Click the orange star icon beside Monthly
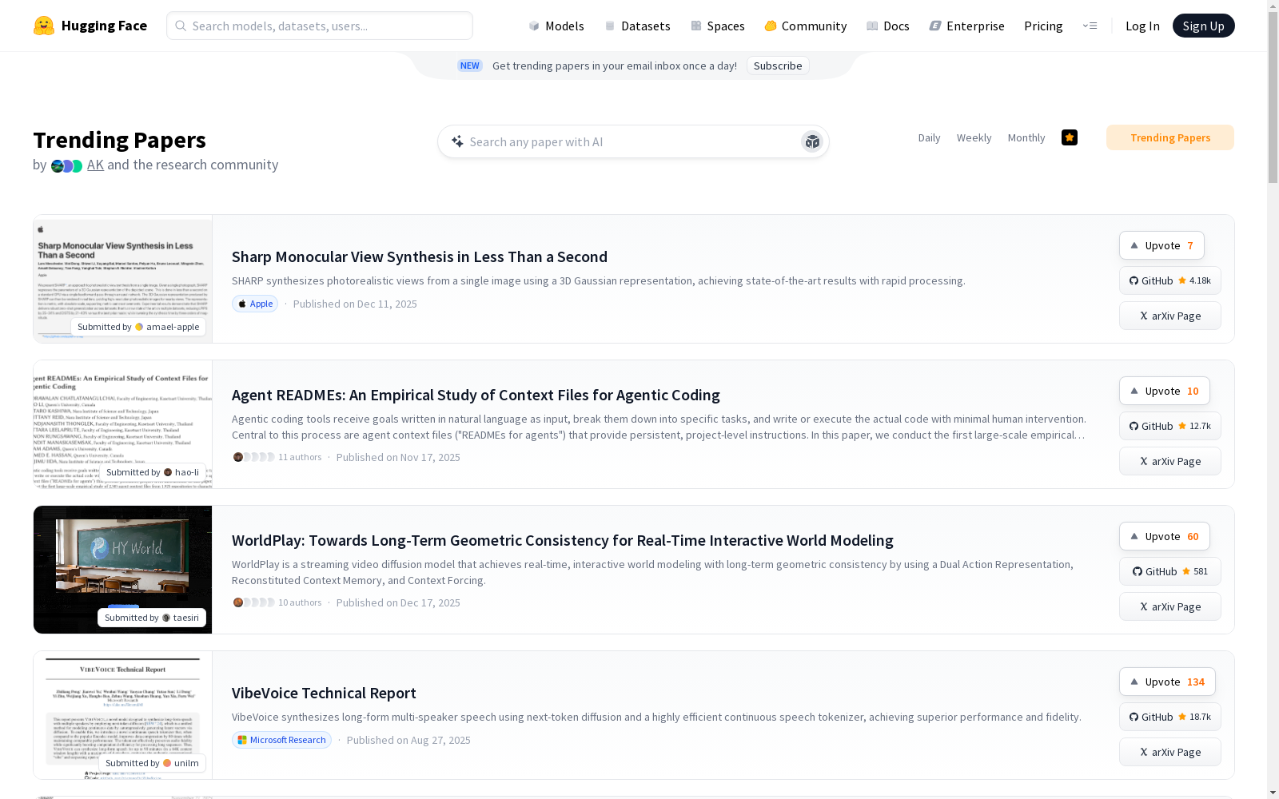This screenshot has height=799, width=1279. [x=1070, y=137]
